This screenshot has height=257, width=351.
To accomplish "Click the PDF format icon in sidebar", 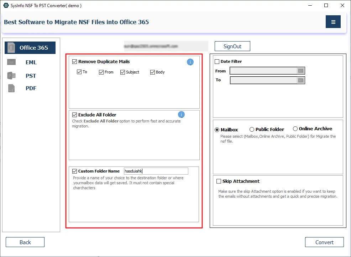I will pyautogui.click(x=11, y=88).
